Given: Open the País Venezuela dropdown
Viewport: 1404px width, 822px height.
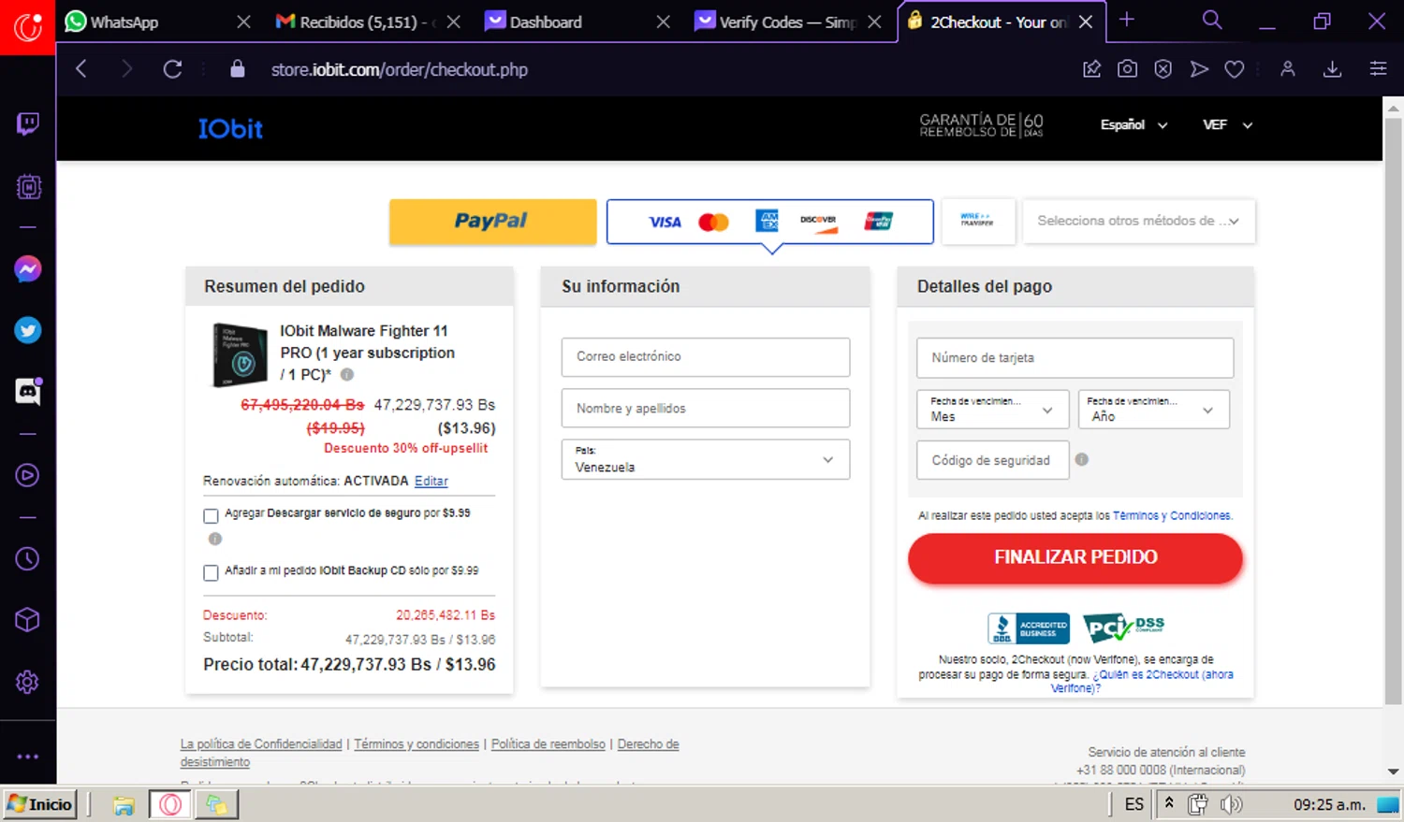Looking at the screenshot, I should [706, 459].
